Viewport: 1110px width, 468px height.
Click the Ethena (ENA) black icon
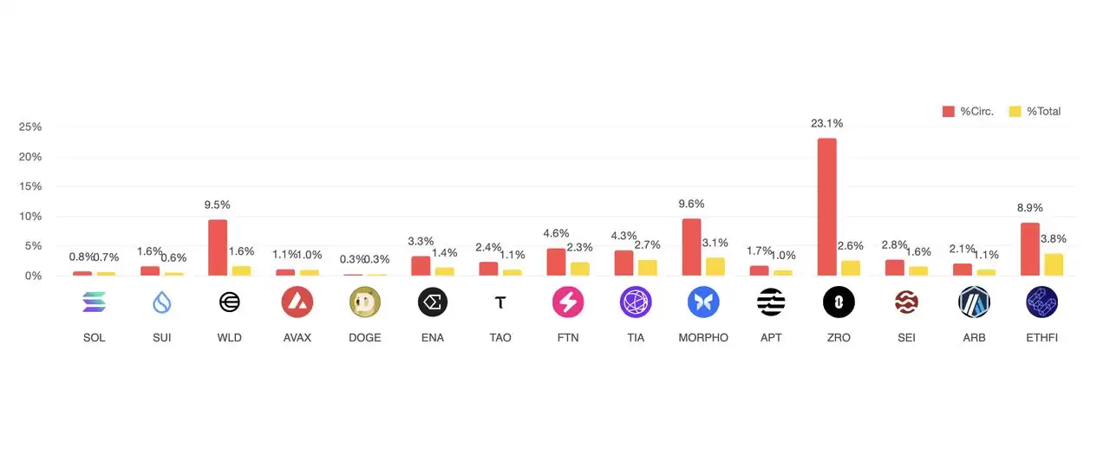click(x=432, y=302)
